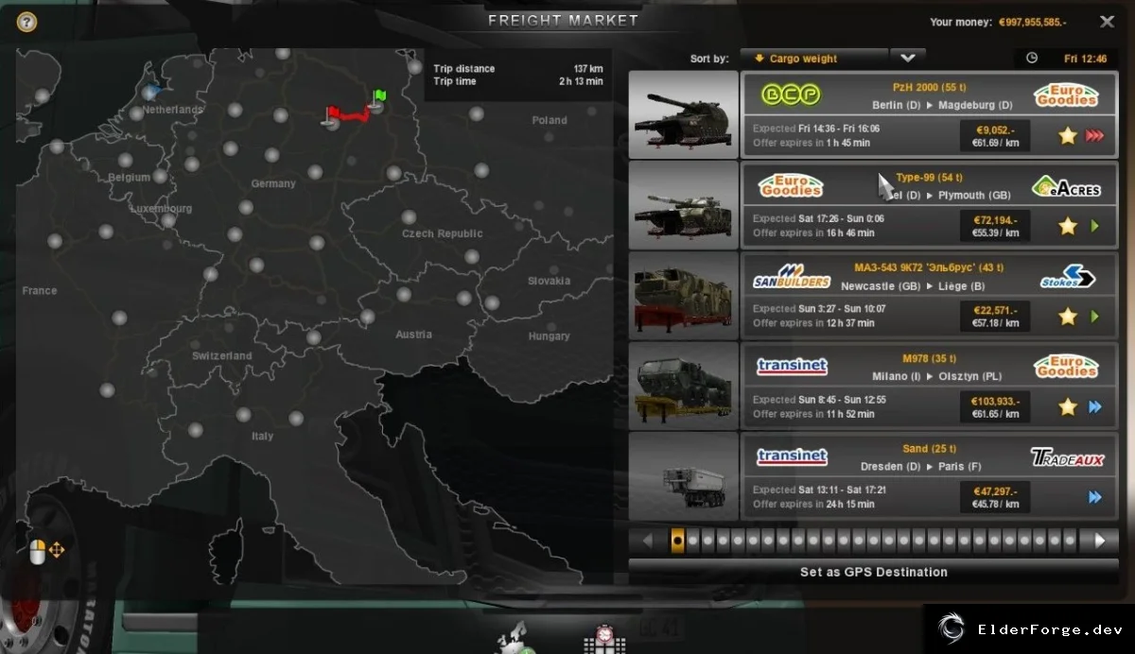This screenshot has height=654, width=1135.
Task: Click the Austria label on the map
Action: pyautogui.click(x=413, y=335)
